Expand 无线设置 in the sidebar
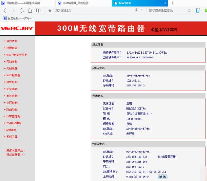 coord(12,68)
